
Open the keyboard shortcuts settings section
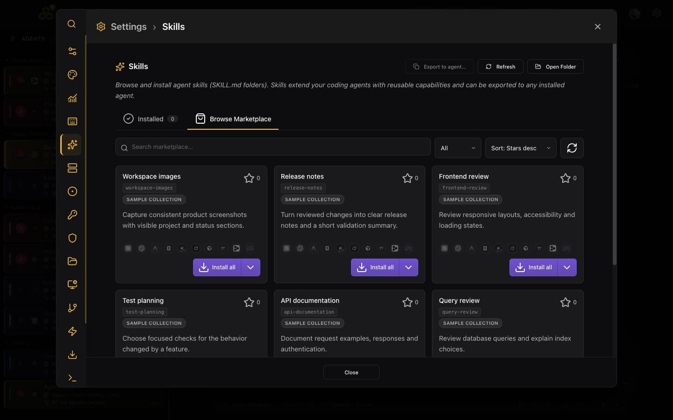pyautogui.click(x=72, y=121)
